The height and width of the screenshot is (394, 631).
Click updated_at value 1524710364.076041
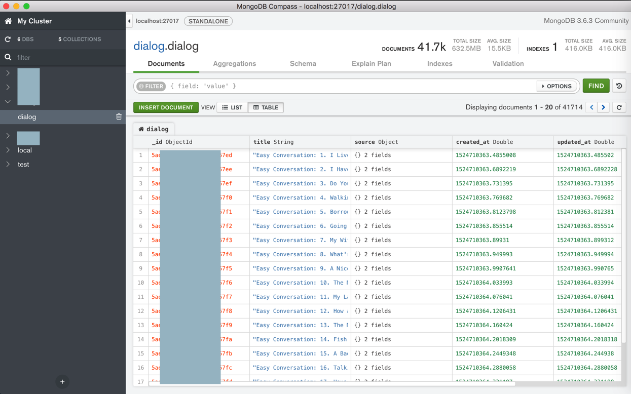click(x=585, y=297)
